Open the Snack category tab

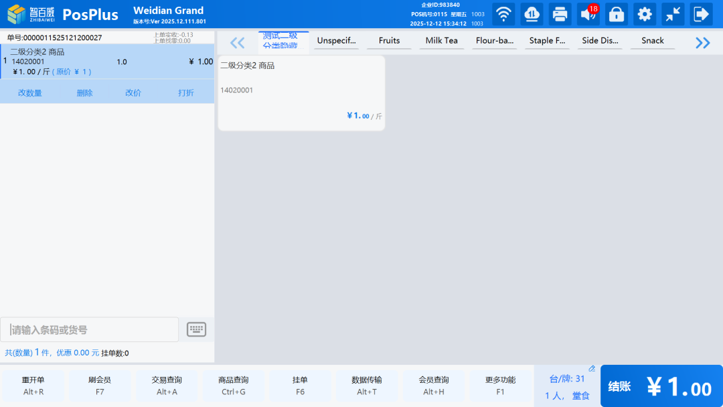click(652, 41)
